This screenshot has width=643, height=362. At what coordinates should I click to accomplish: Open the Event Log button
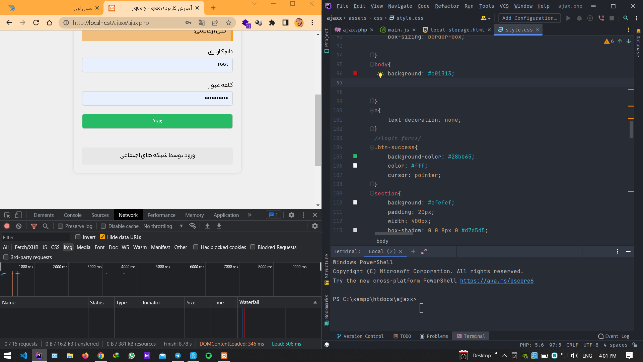614,336
